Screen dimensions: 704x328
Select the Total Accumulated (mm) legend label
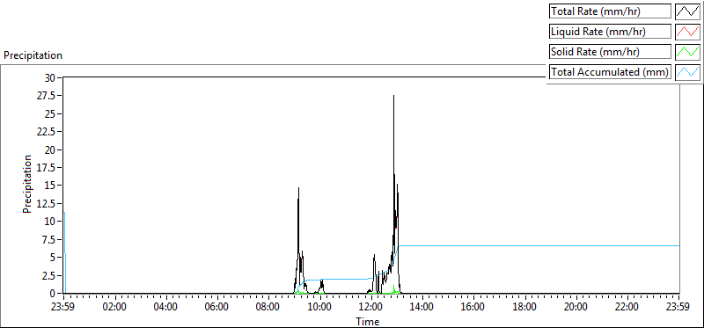point(610,72)
